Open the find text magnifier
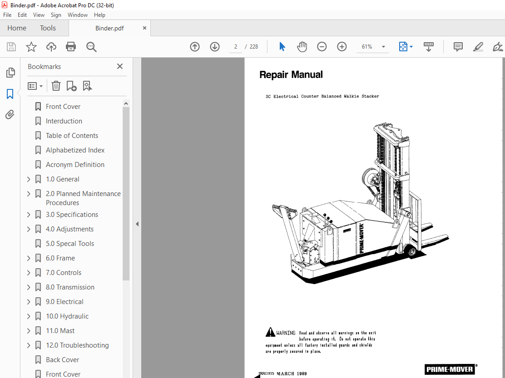505x378 pixels. coord(91,47)
